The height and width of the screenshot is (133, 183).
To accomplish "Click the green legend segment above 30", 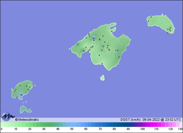I will coord(44,124).
